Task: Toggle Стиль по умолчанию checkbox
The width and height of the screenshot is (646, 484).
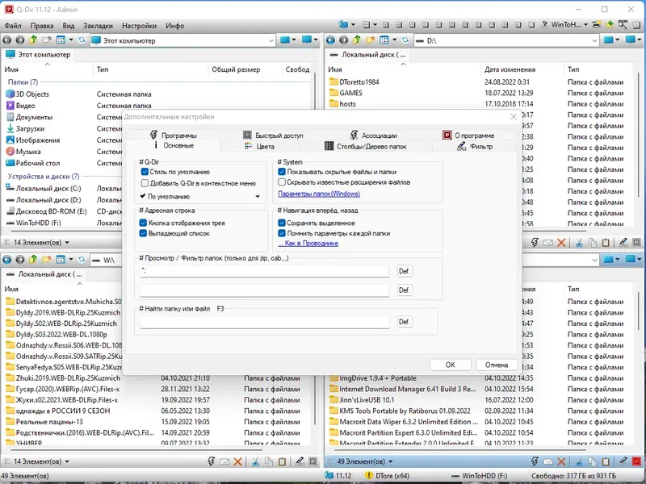Action: tap(145, 172)
